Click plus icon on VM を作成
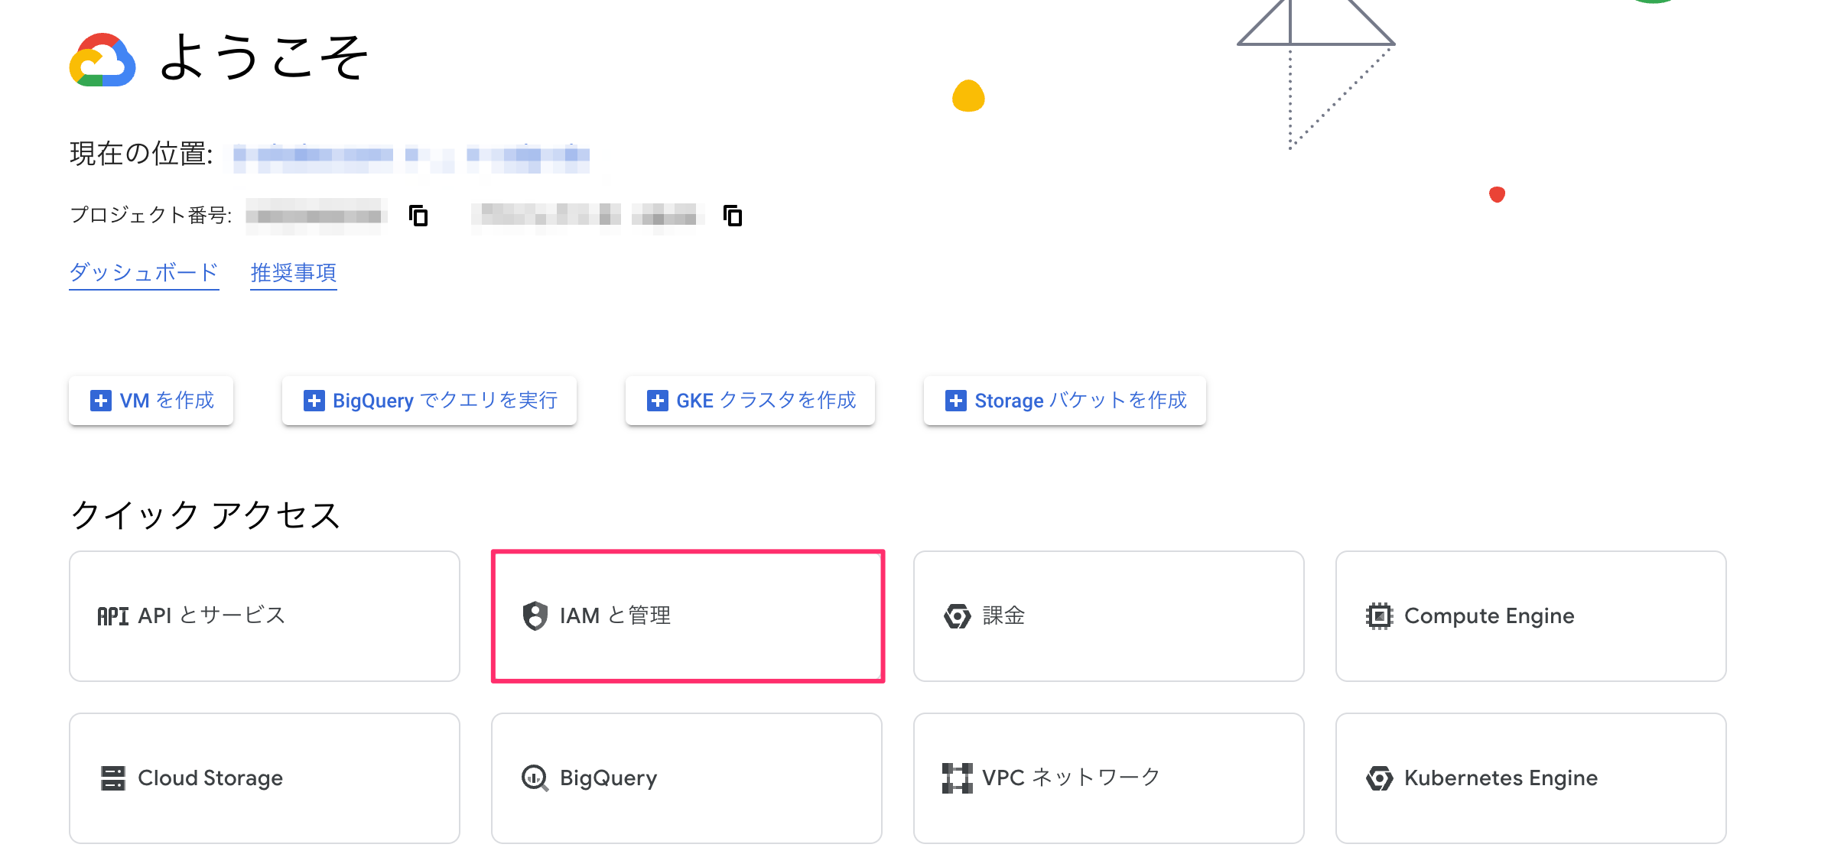This screenshot has width=1831, height=867. [x=101, y=401]
